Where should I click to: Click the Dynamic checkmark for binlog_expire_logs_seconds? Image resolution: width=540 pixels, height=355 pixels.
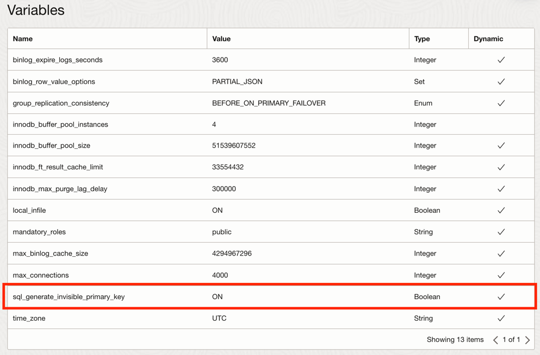point(501,60)
